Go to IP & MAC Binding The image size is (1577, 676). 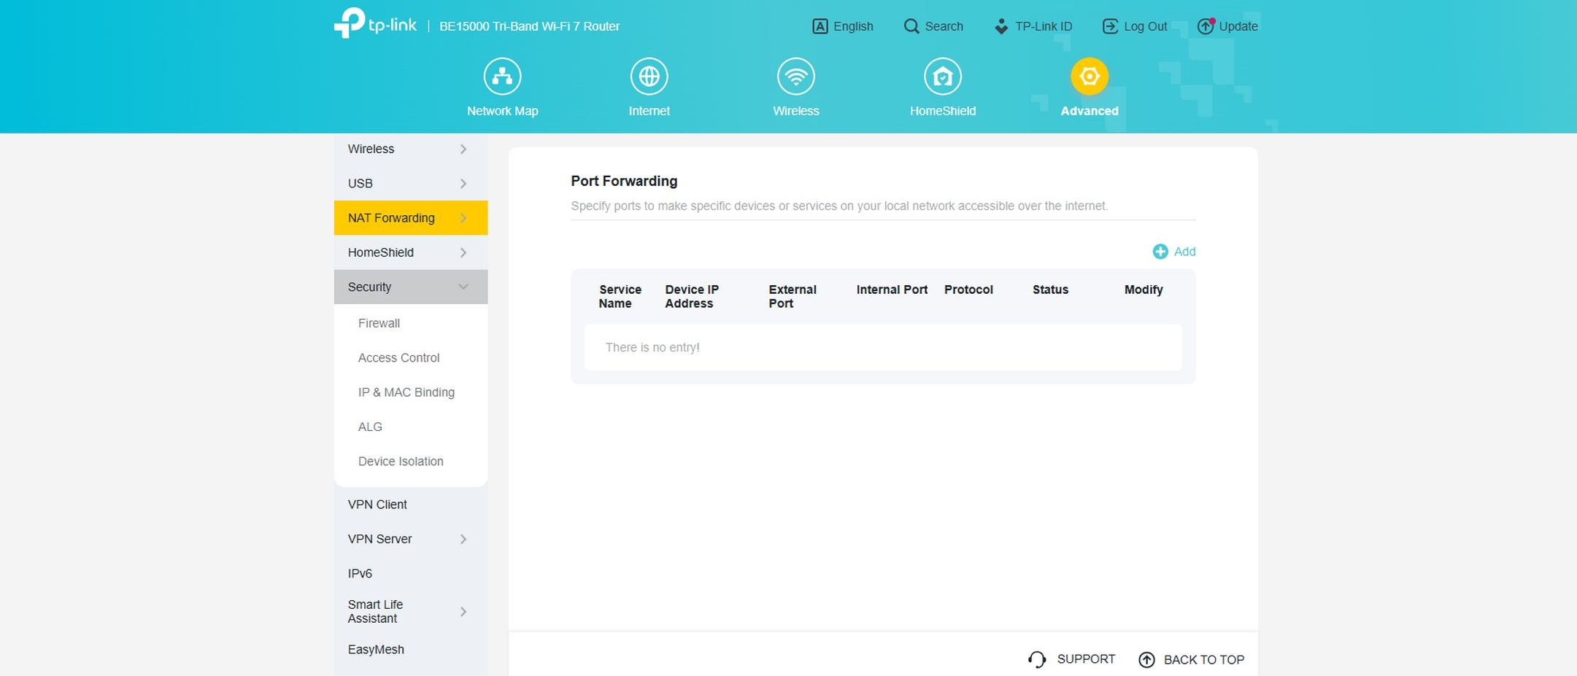(406, 392)
